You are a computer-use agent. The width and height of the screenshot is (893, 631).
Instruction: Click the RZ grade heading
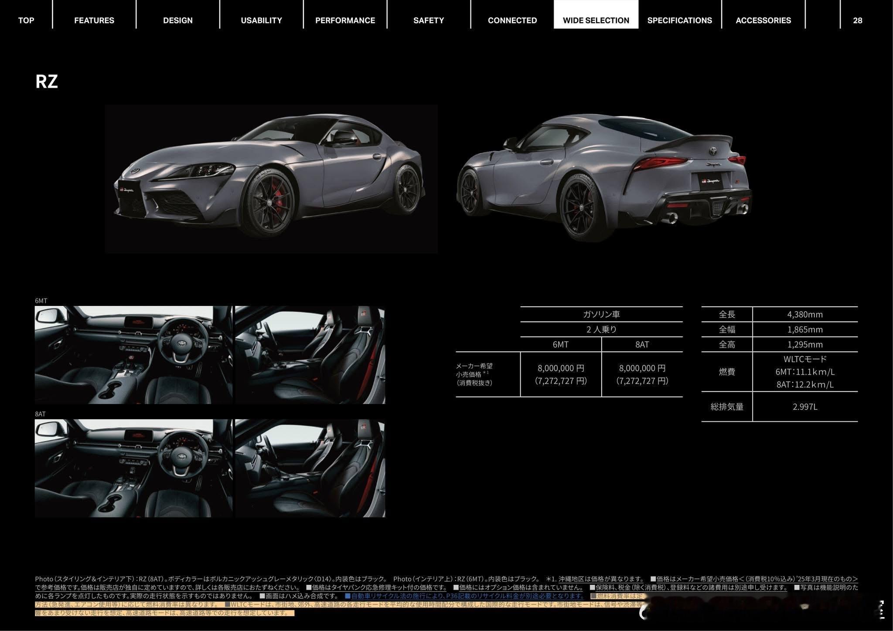(x=47, y=81)
